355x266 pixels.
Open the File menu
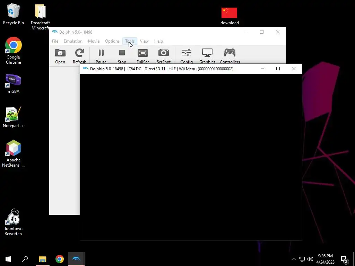[x=55, y=41]
